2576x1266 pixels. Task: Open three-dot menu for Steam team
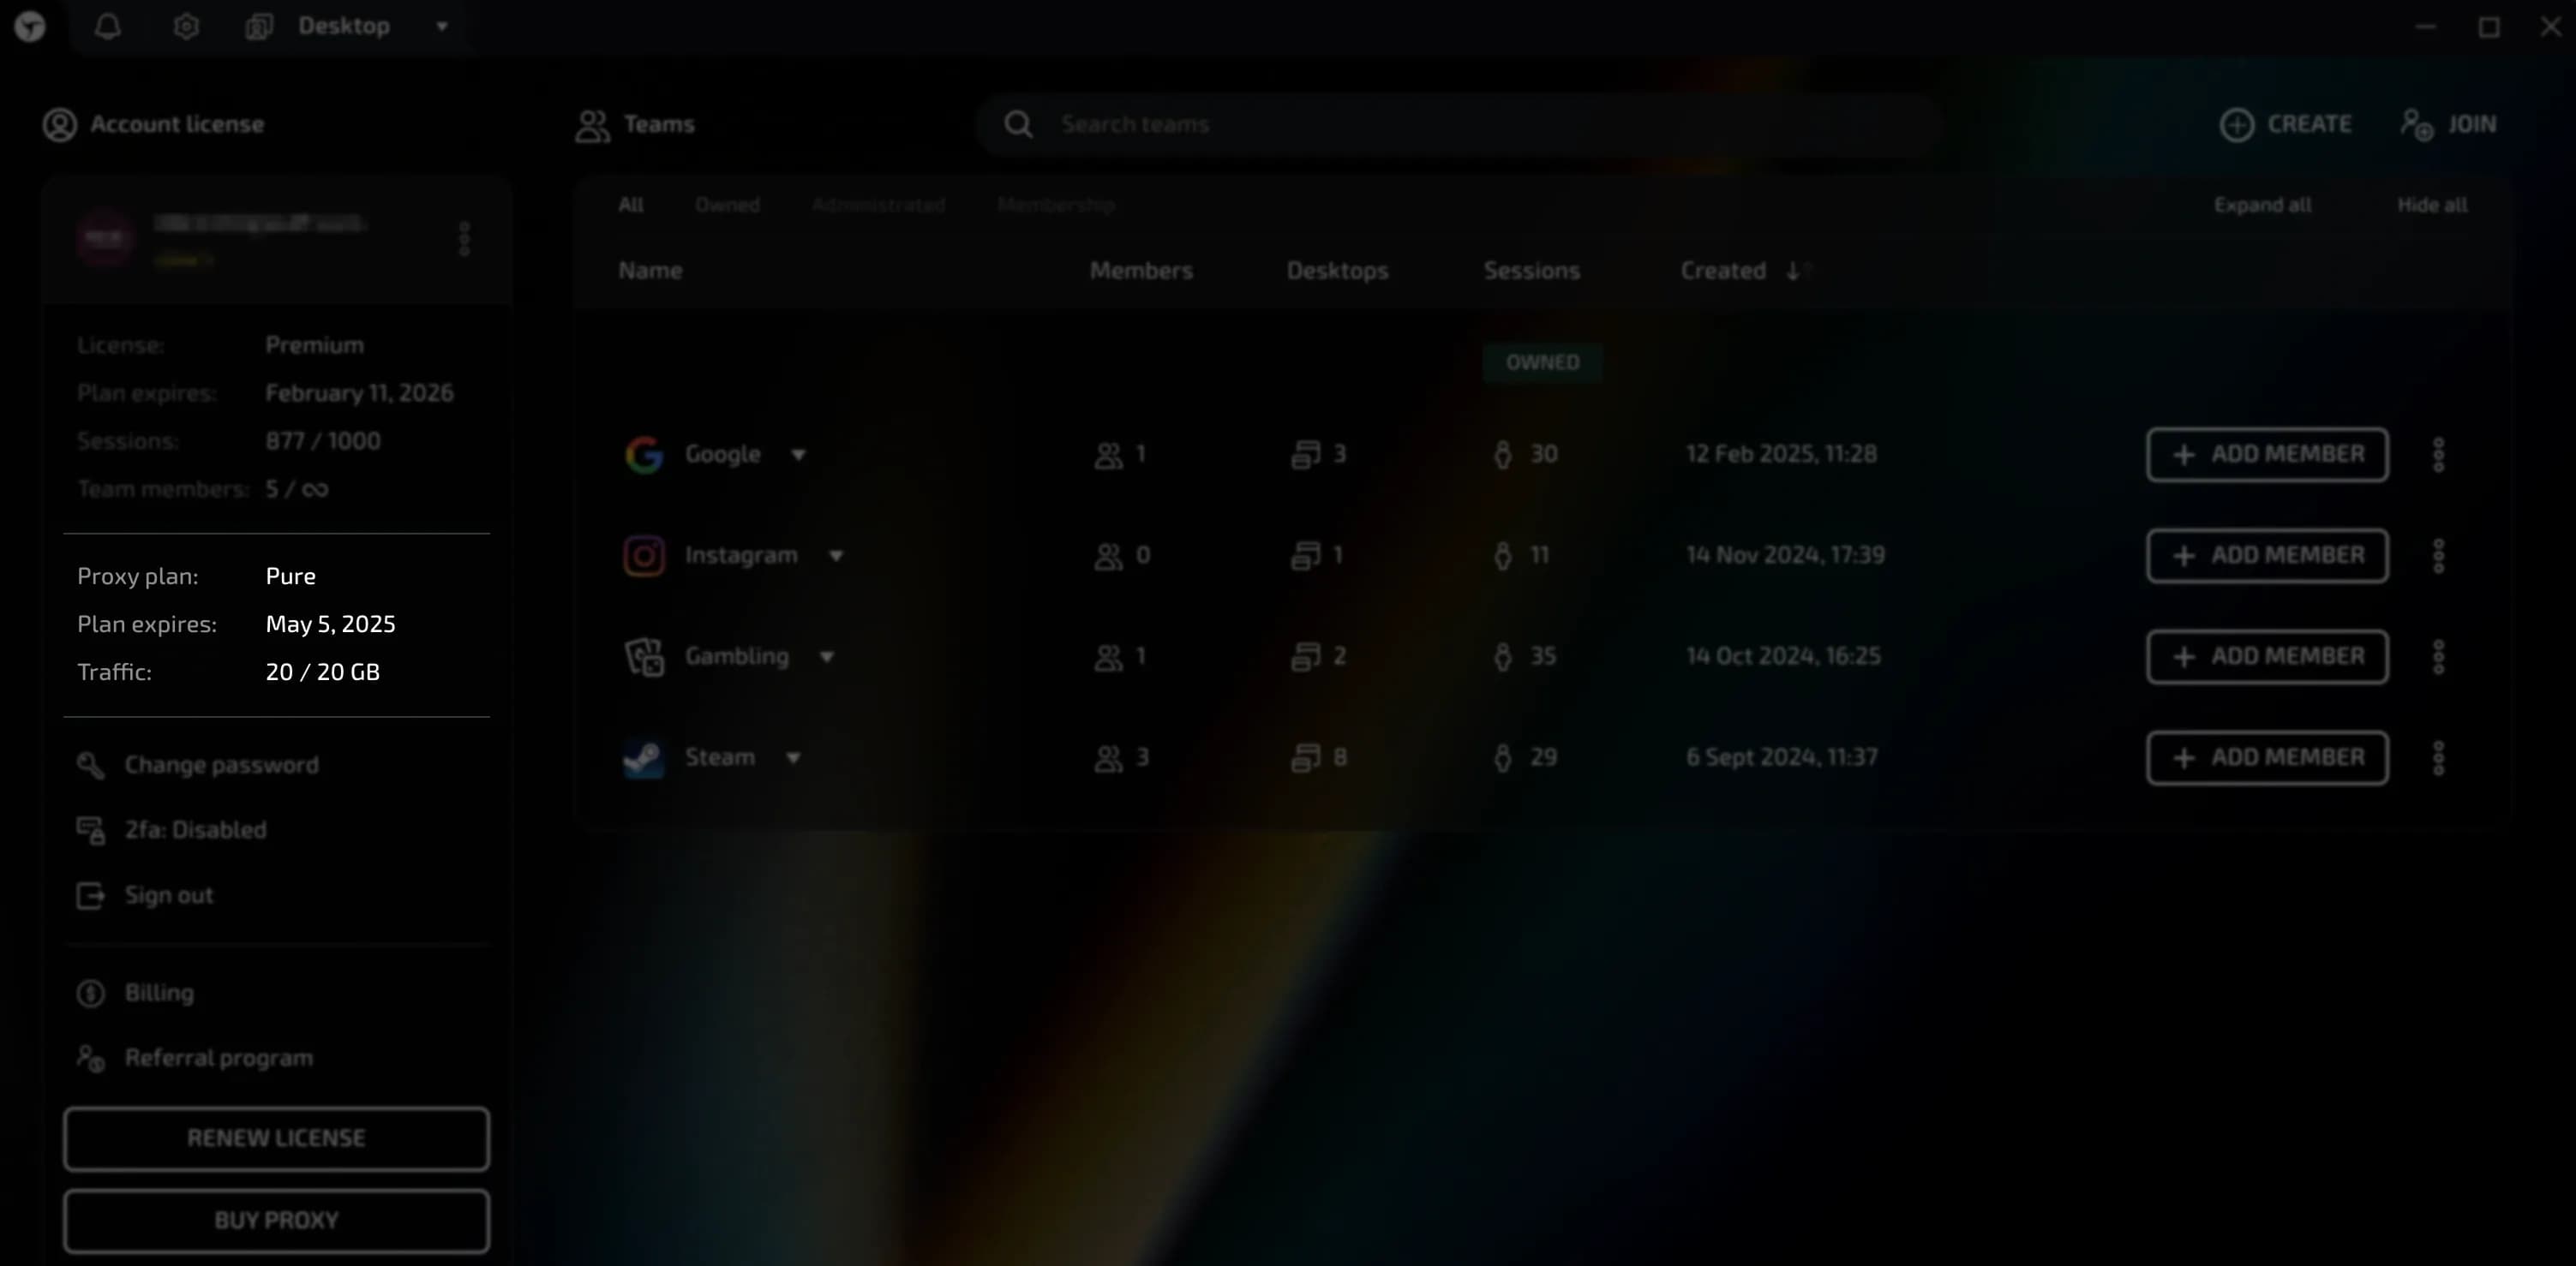pyautogui.click(x=2438, y=757)
